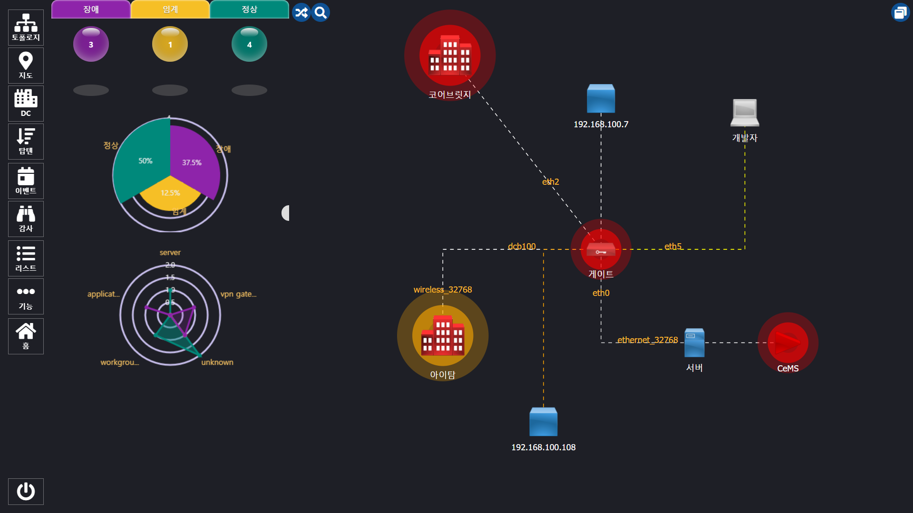Screen dimensions: 913x513
Task: Open the DC datacenter icon
Action: click(x=26, y=103)
